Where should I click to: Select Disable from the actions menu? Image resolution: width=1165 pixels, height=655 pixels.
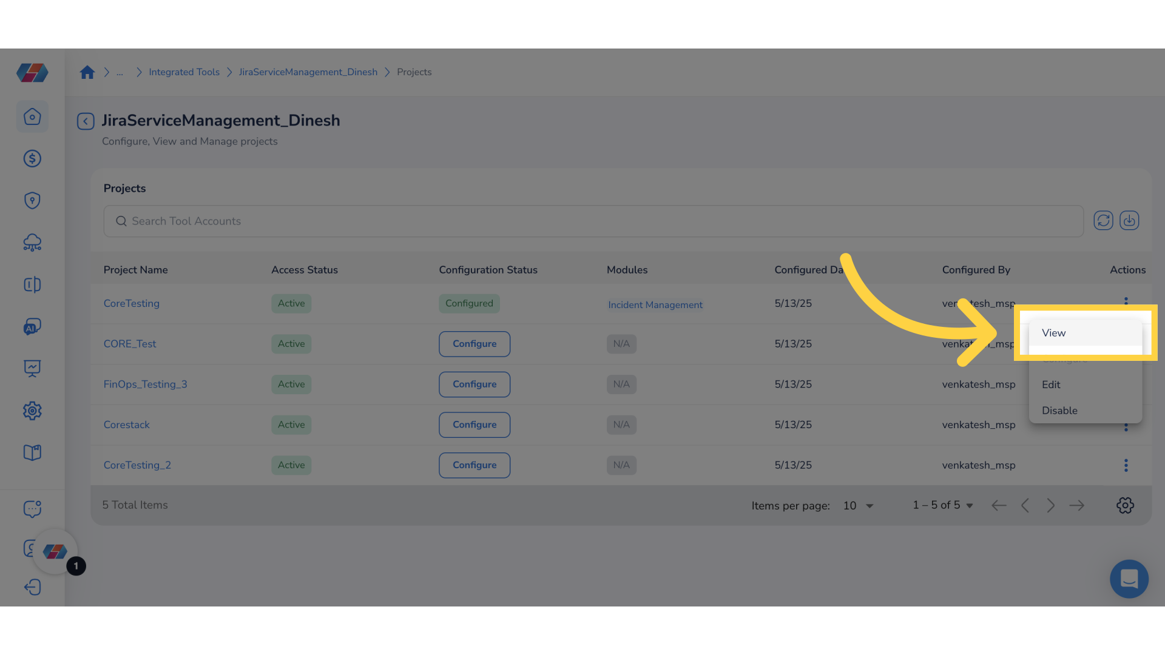(x=1086, y=411)
